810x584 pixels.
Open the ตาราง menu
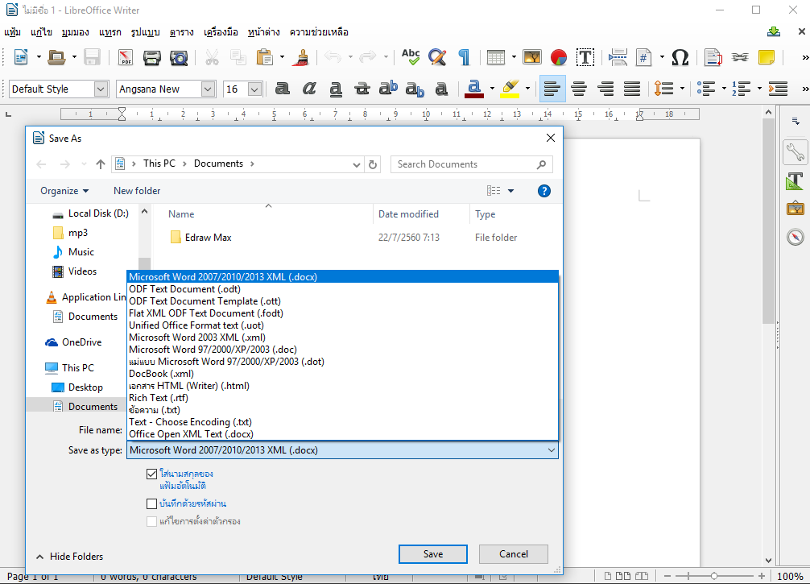[181, 32]
